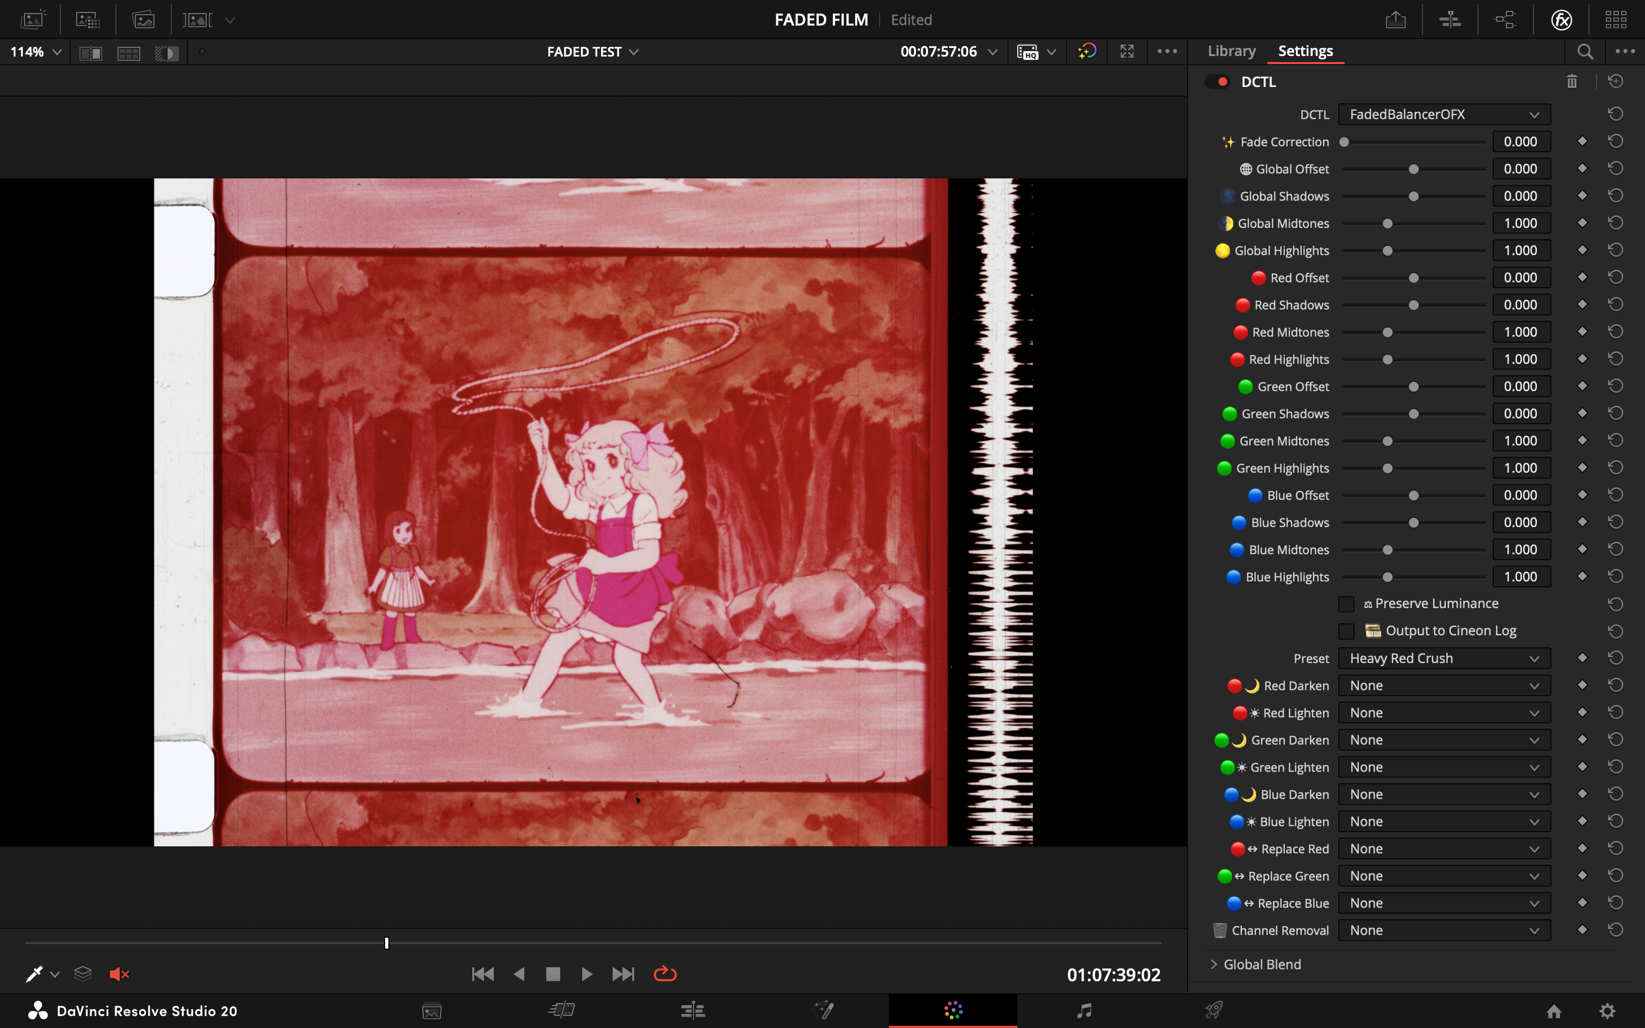Unmute audio with the red speaker icon
Screen dimensions: 1645x1028
point(119,974)
